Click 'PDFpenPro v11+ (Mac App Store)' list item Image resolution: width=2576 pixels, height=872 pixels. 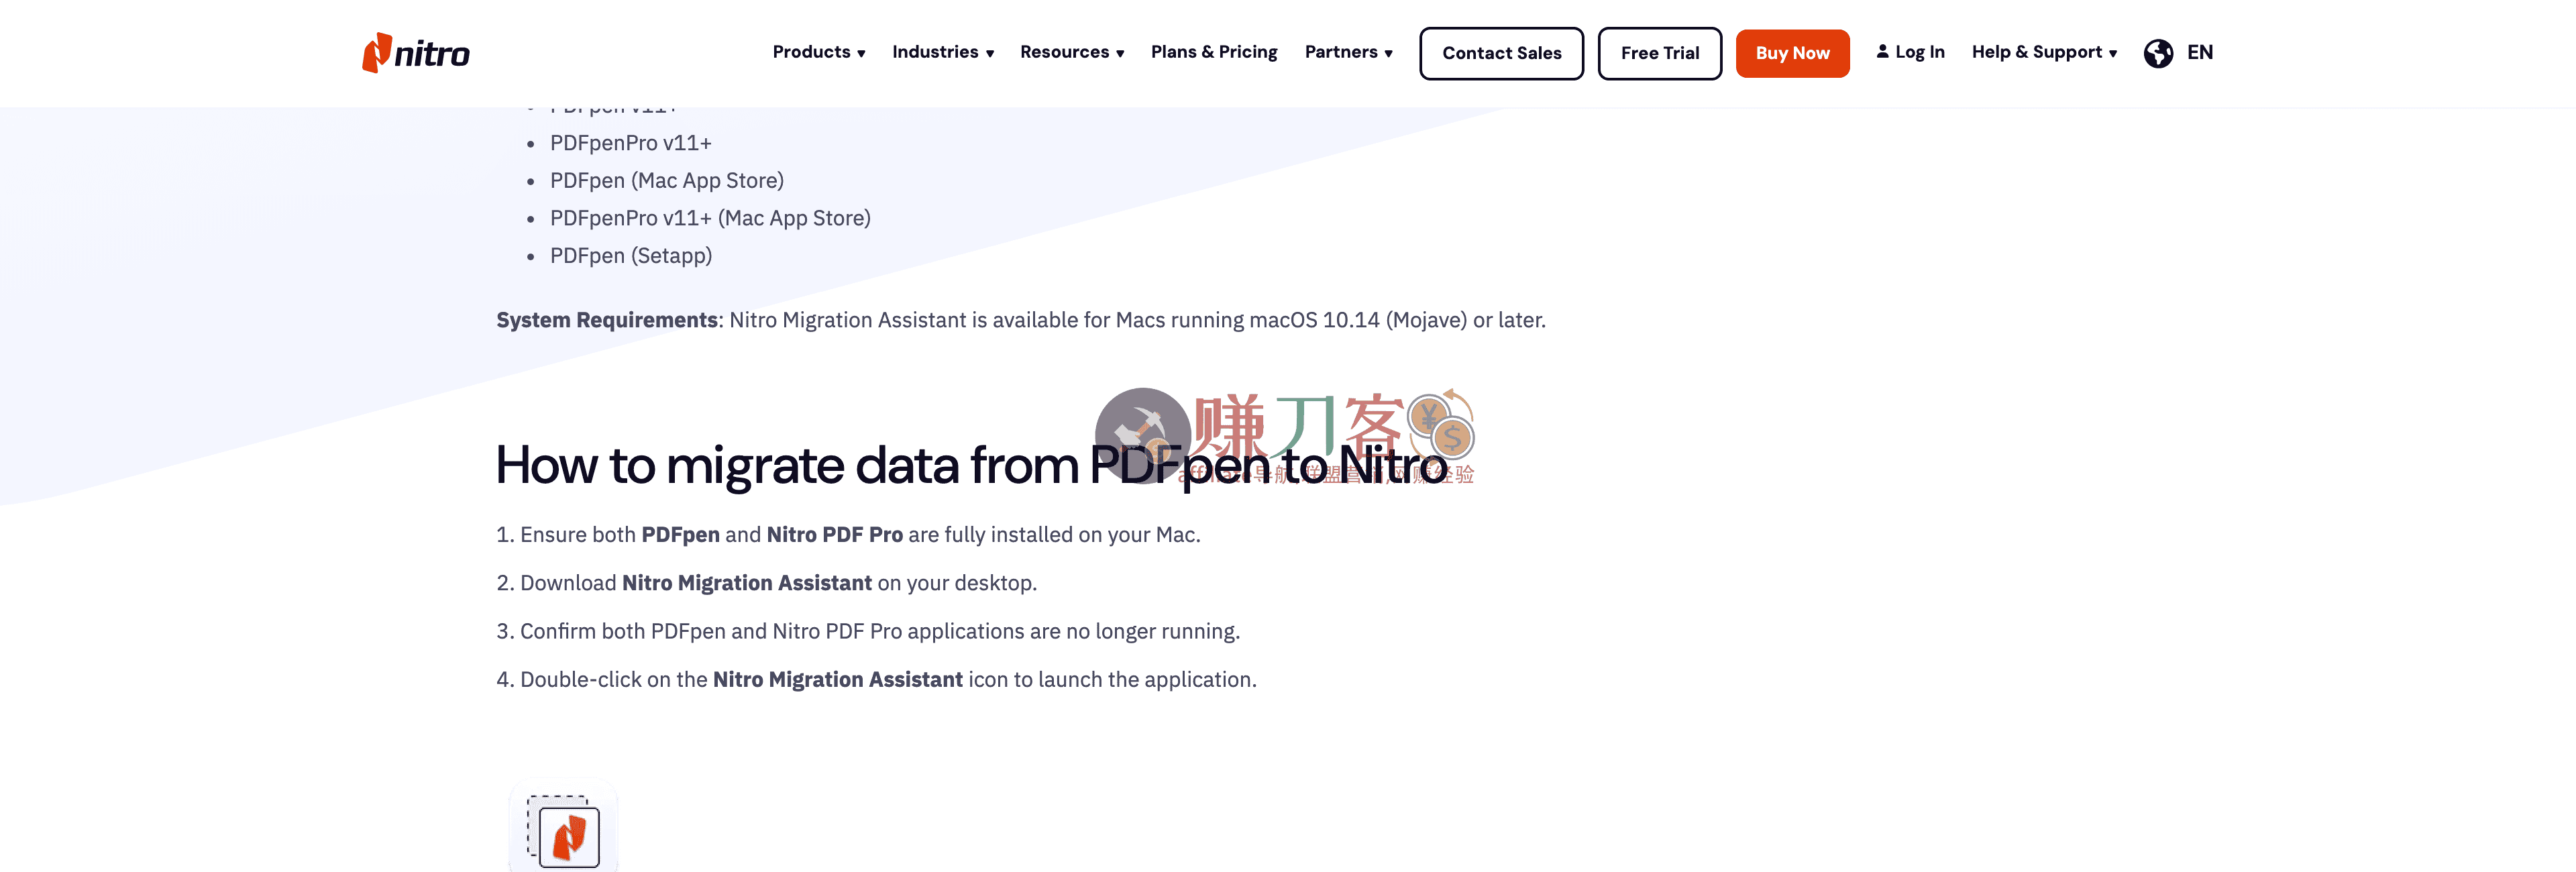[x=710, y=218]
